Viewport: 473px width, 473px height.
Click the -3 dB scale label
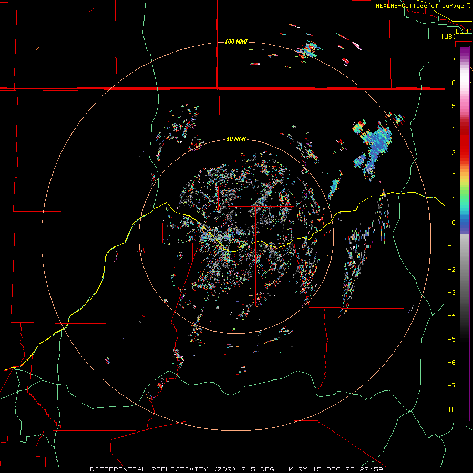tap(451, 293)
